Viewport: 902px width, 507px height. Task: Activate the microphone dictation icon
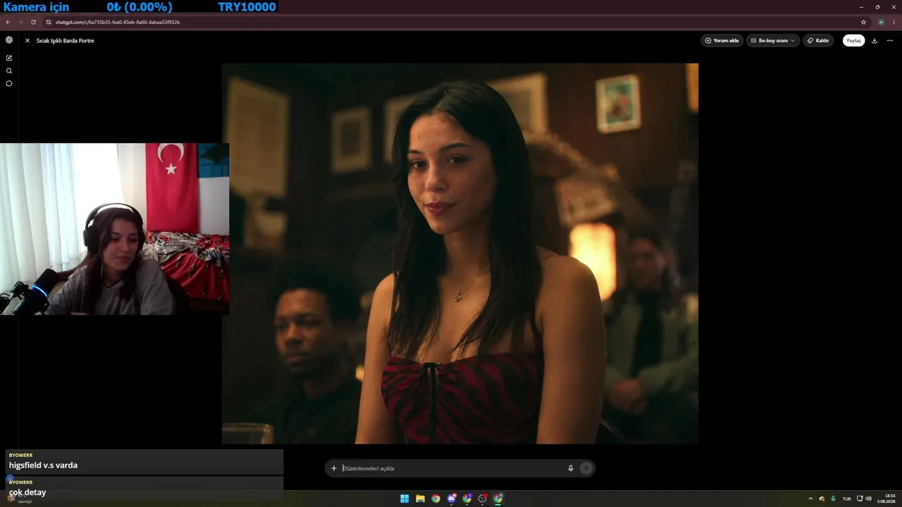571,468
